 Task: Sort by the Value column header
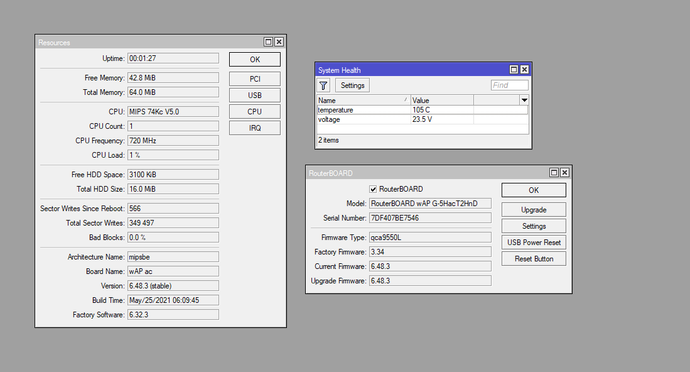coord(442,101)
